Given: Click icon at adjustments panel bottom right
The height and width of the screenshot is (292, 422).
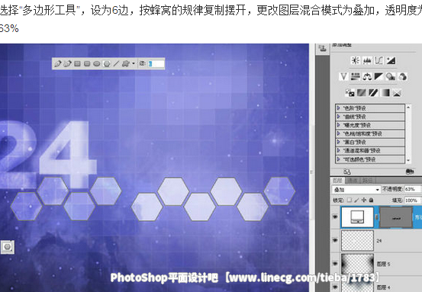Looking at the screenshot, I should coord(410,172).
